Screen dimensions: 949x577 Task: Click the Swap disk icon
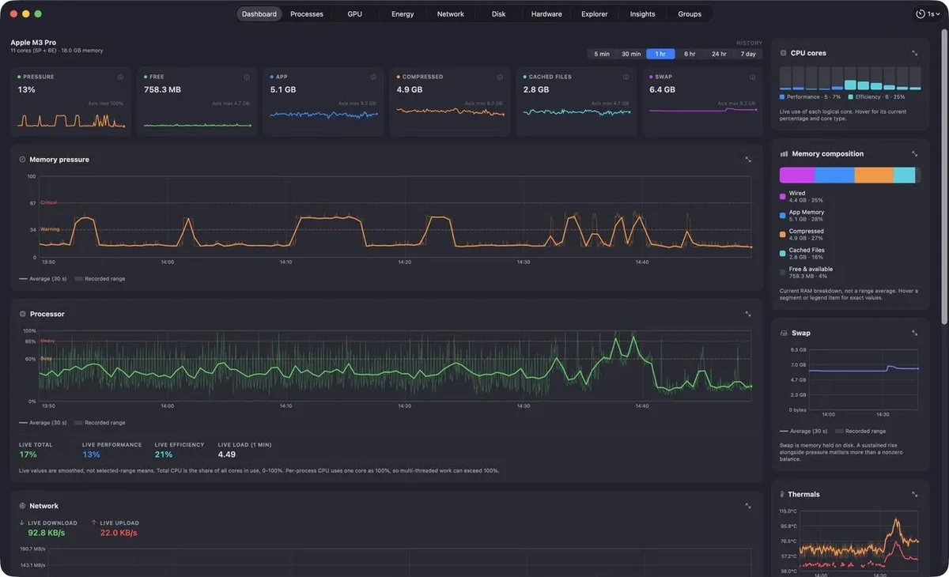[784, 334]
